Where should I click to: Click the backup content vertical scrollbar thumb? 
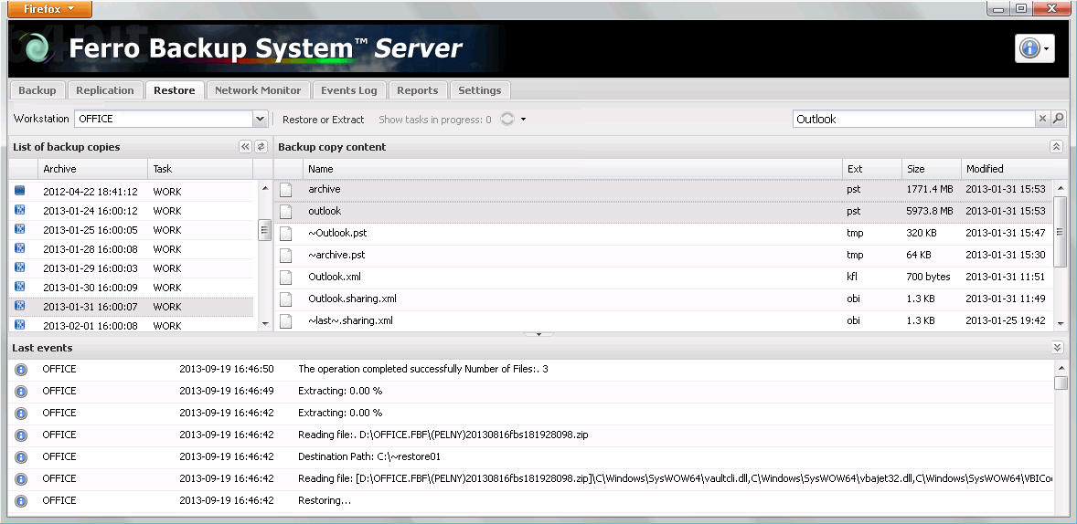pyautogui.click(x=1061, y=231)
